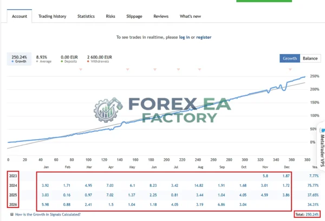Click the help icon beside Growth calculation link
325x221 pixels.
point(12,214)
